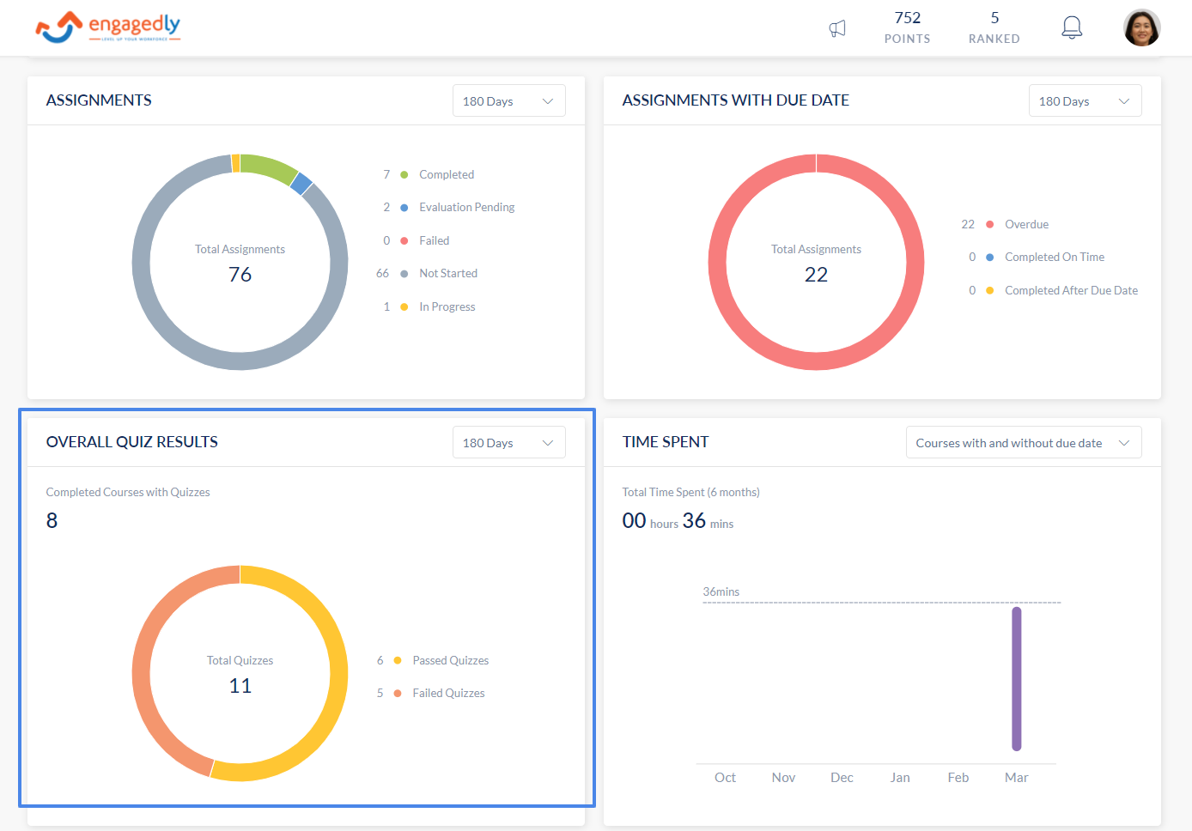
Task: Click Completed Courses with Quizzes count 8
Action: pos(52,520)
